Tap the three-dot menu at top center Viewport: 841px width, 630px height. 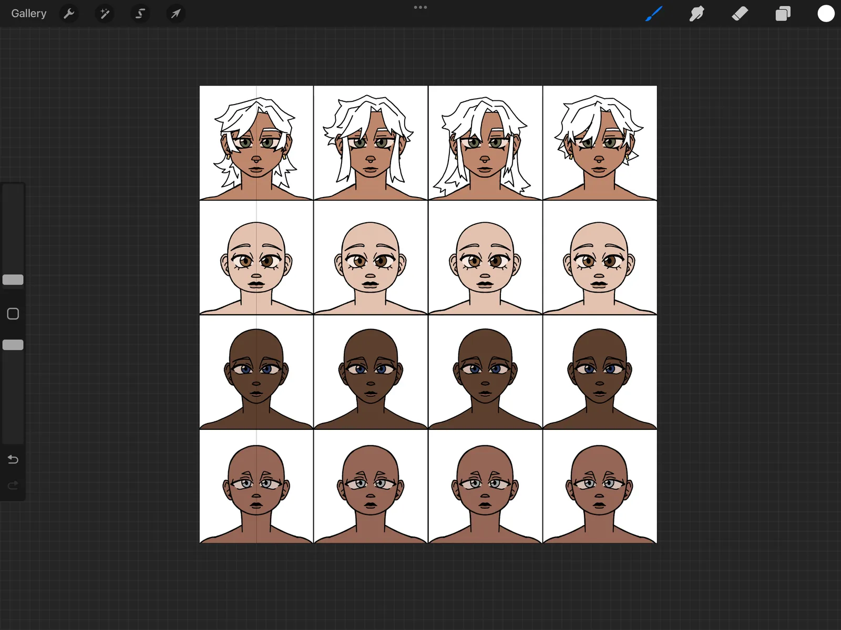coord(420,7)
